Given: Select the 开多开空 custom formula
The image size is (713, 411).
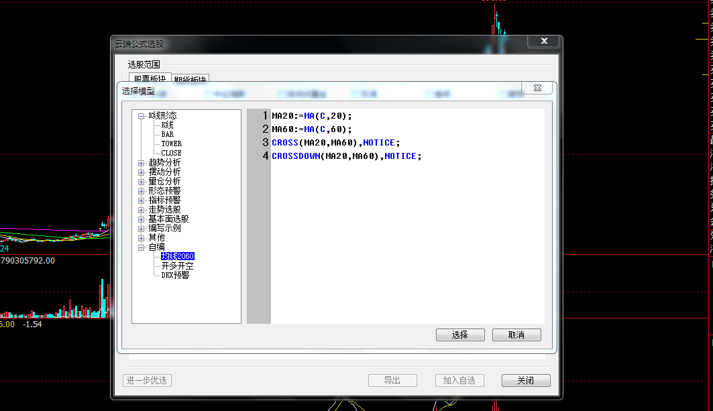Looking at the screenshot, I should (177, 266).
